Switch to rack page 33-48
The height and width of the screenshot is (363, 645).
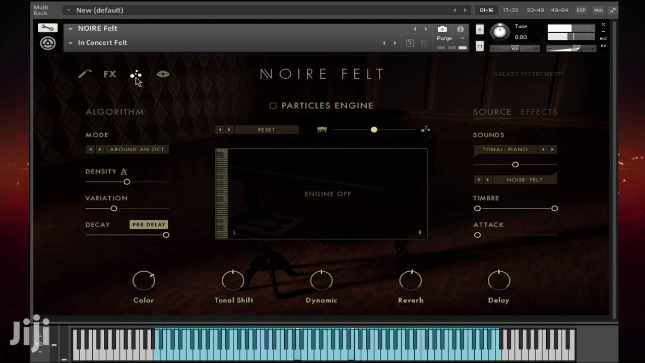[535, 10]
